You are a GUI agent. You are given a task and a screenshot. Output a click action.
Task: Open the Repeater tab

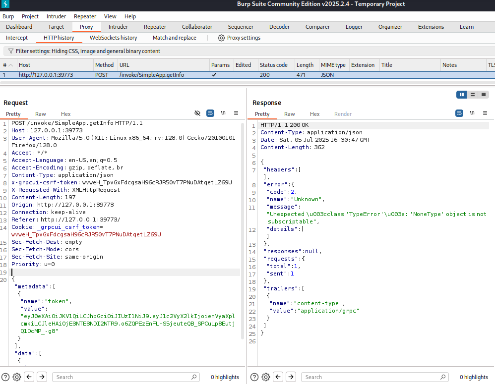[x=155, y=27]
